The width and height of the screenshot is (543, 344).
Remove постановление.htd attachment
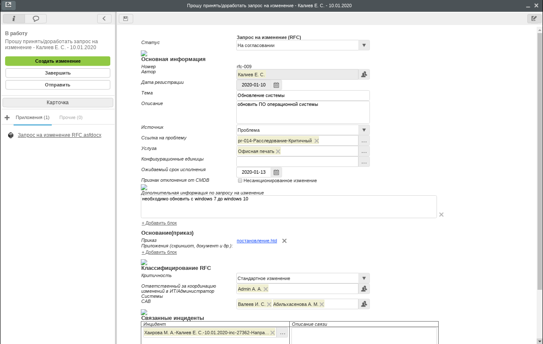pos(284,241)
